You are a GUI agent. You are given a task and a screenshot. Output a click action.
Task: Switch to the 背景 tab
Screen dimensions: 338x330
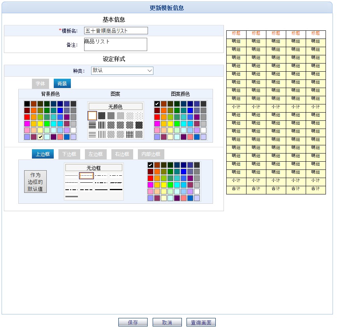click(x=62, y=83)
